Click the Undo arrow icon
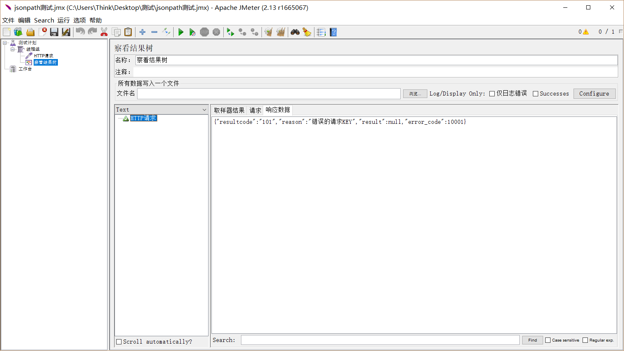 (80, 32)
